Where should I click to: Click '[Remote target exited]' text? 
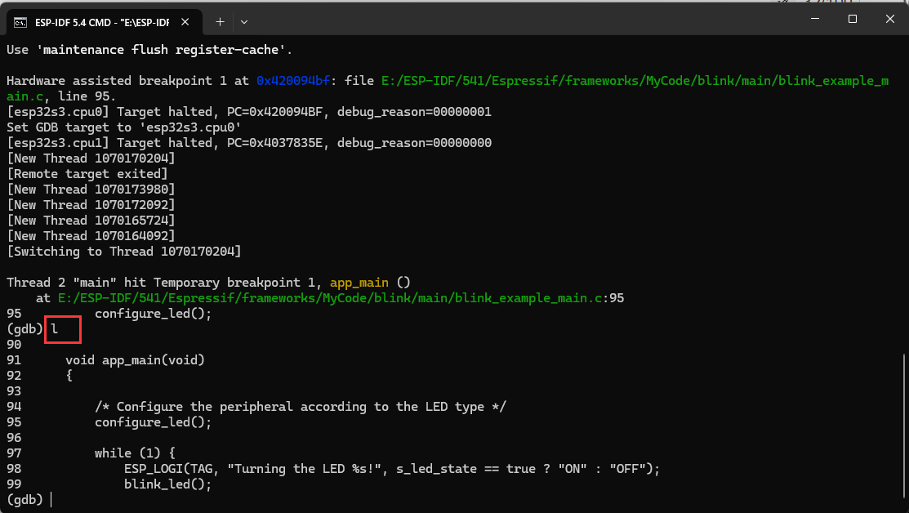pos(87,173)
